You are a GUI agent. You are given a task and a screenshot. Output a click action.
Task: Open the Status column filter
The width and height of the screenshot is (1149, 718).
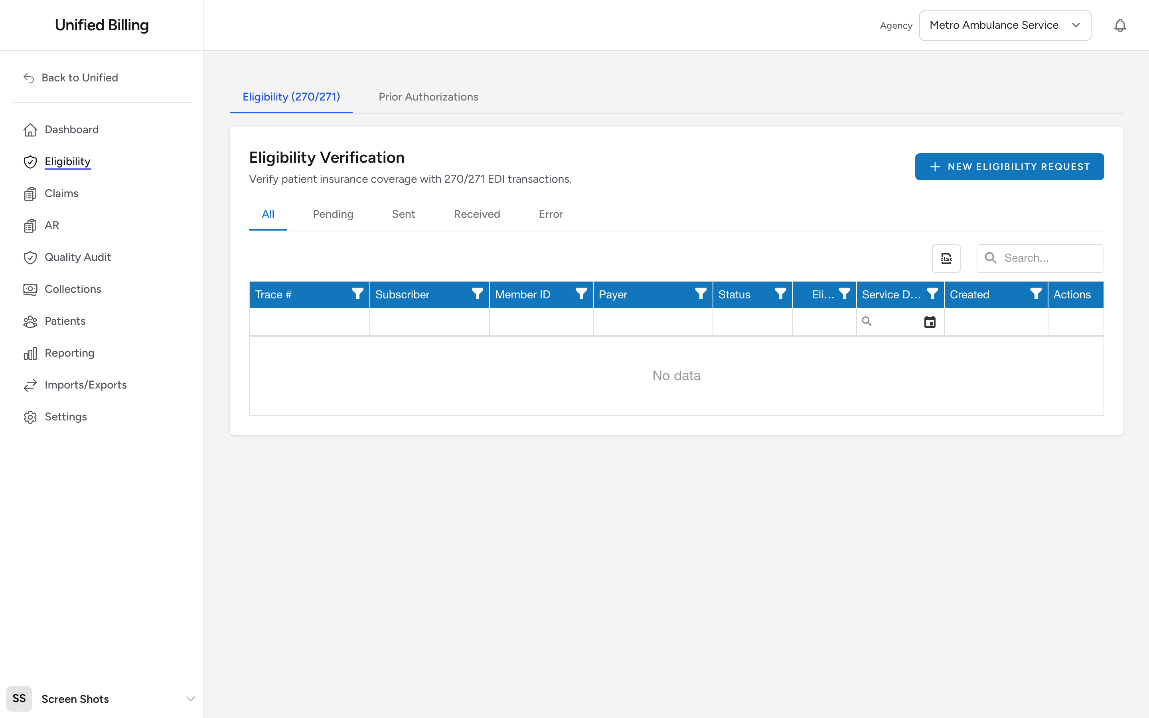coord(780,294)
